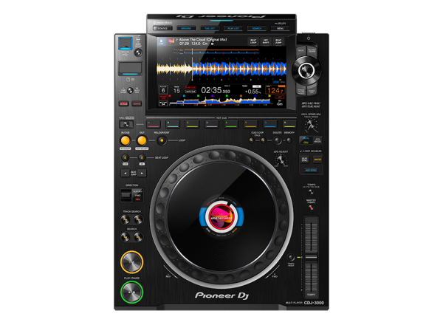Tap the SOURCE button above the display
Viewport: 443px width, 325px height.
pyautogui.click(x=162, y=28)
